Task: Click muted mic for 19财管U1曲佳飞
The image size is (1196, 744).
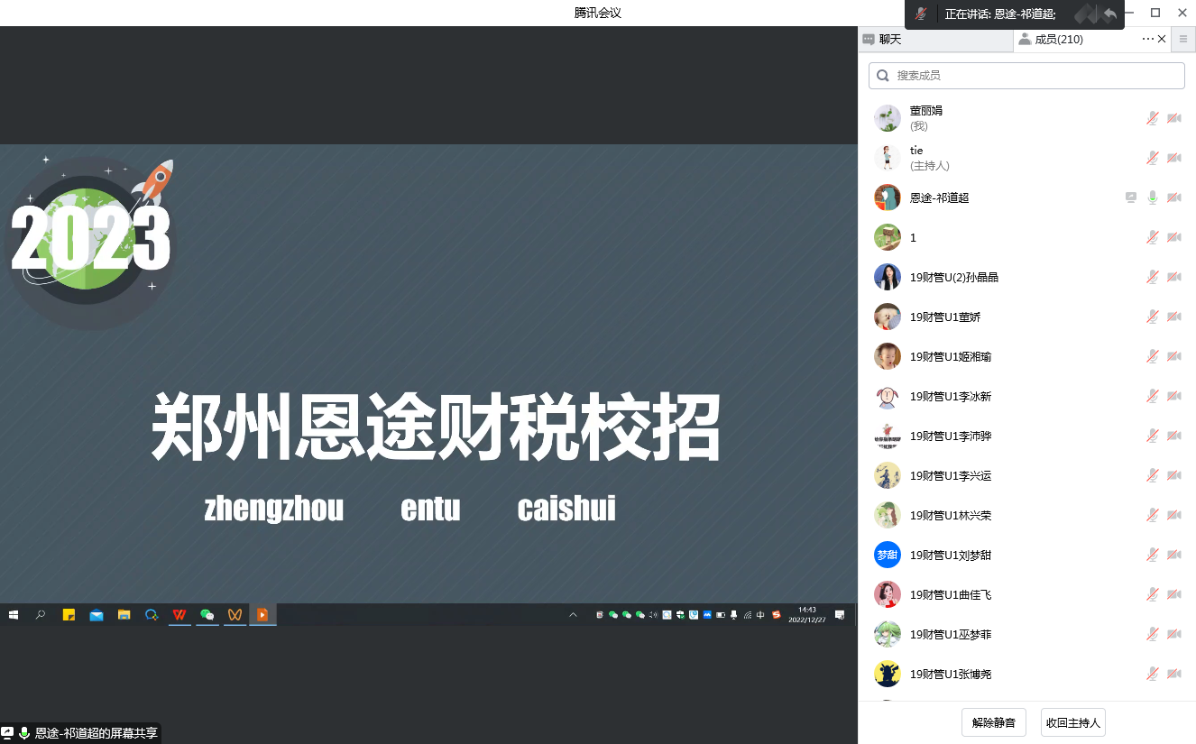Action: pos(1152,594)
